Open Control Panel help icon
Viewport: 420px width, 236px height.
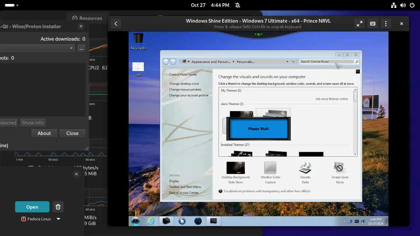pos(358,71)
